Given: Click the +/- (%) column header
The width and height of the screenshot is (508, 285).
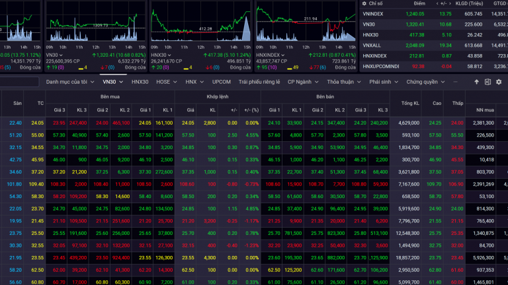Looking at the screenshot, I should (251, 110).
